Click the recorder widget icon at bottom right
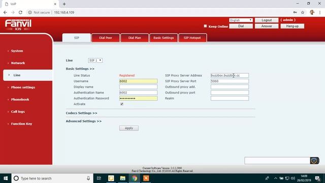325x183 pixels. point(314,161)
